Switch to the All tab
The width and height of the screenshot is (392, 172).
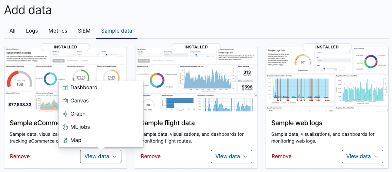(13, 31)
